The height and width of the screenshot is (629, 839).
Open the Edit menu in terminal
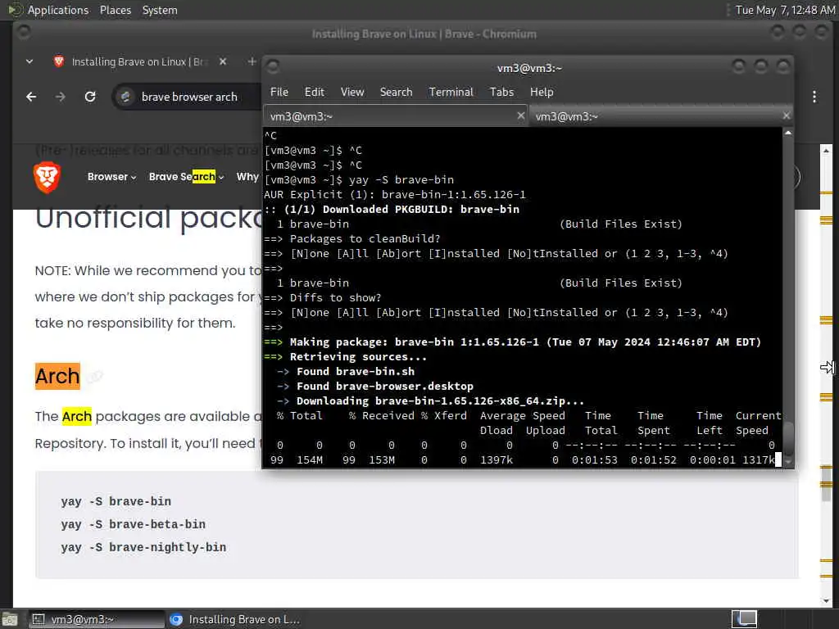point(314,92)
